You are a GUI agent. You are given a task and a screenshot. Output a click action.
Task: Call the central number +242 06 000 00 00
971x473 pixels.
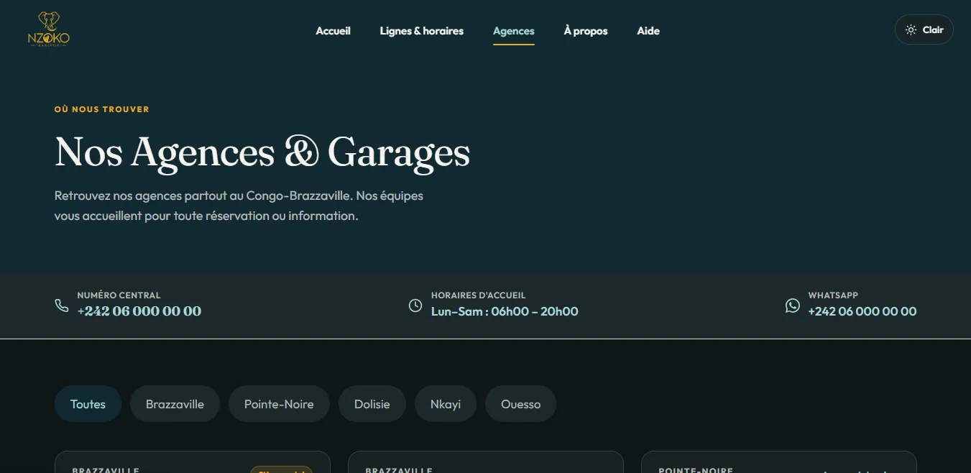pos(139,311)
